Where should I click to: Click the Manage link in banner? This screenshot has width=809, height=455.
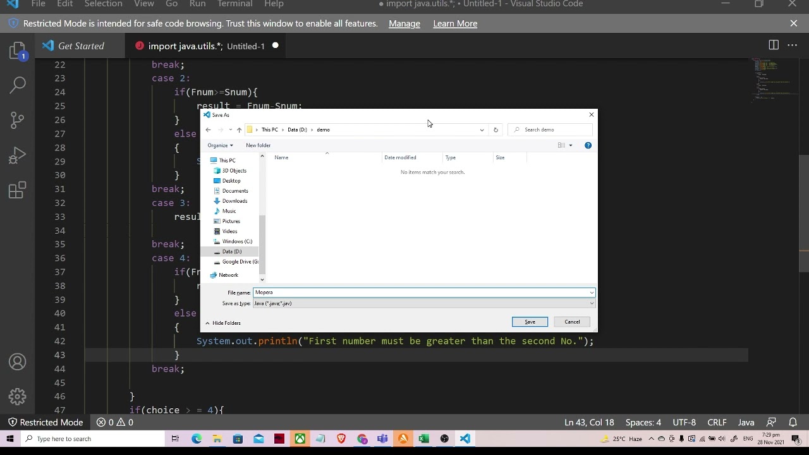tap(404, 23)
